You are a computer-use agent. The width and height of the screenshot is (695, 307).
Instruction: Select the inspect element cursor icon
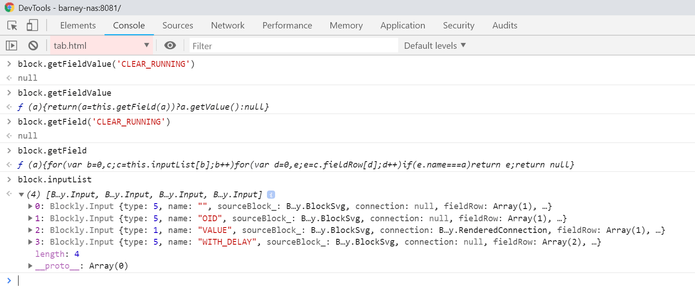pyautogui.click(x=12, y=25)
